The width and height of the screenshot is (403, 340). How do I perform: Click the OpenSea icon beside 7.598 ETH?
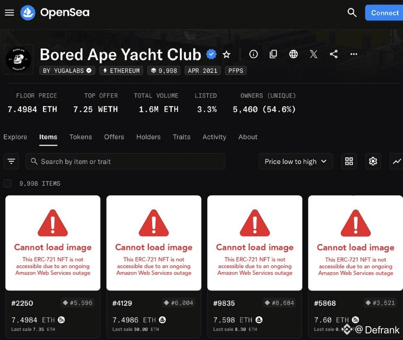click(x=259, y=320)
